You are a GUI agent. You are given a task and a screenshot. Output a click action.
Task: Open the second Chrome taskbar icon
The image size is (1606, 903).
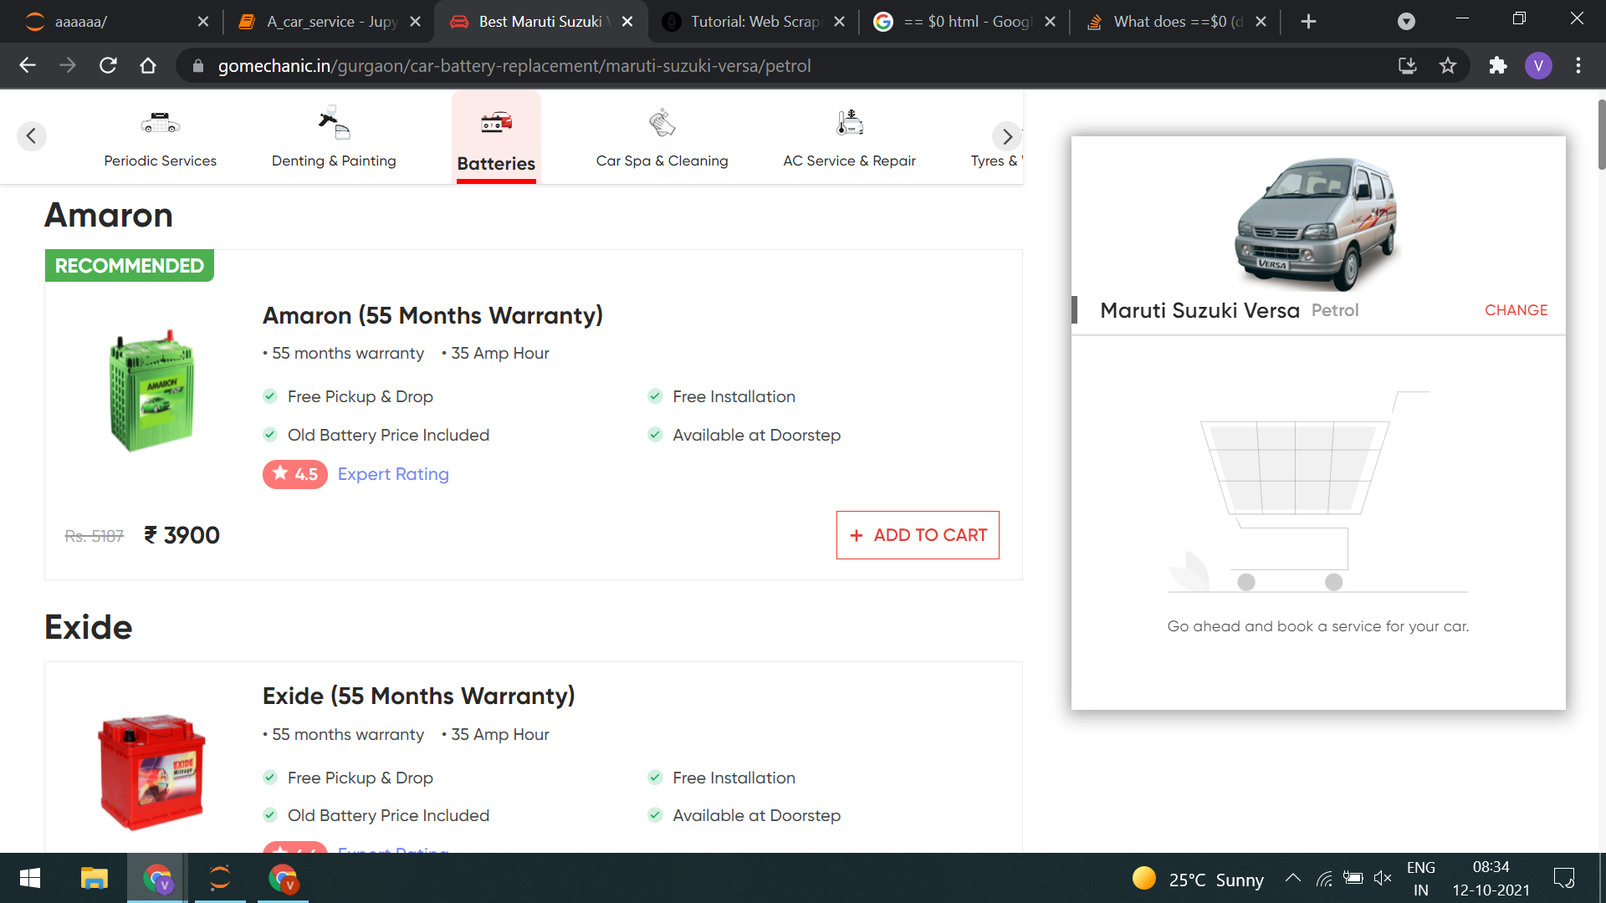[283, 878]
